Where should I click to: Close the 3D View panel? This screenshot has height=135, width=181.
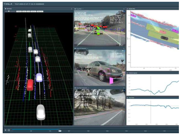(x=72, y=9)
